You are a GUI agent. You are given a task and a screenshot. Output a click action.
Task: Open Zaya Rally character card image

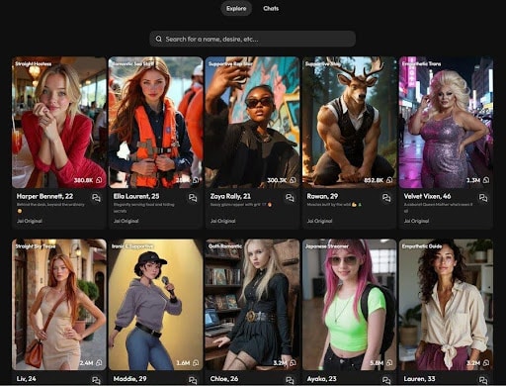252,123
